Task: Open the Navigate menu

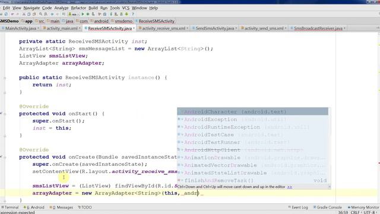Action: [x=31, y=8]
